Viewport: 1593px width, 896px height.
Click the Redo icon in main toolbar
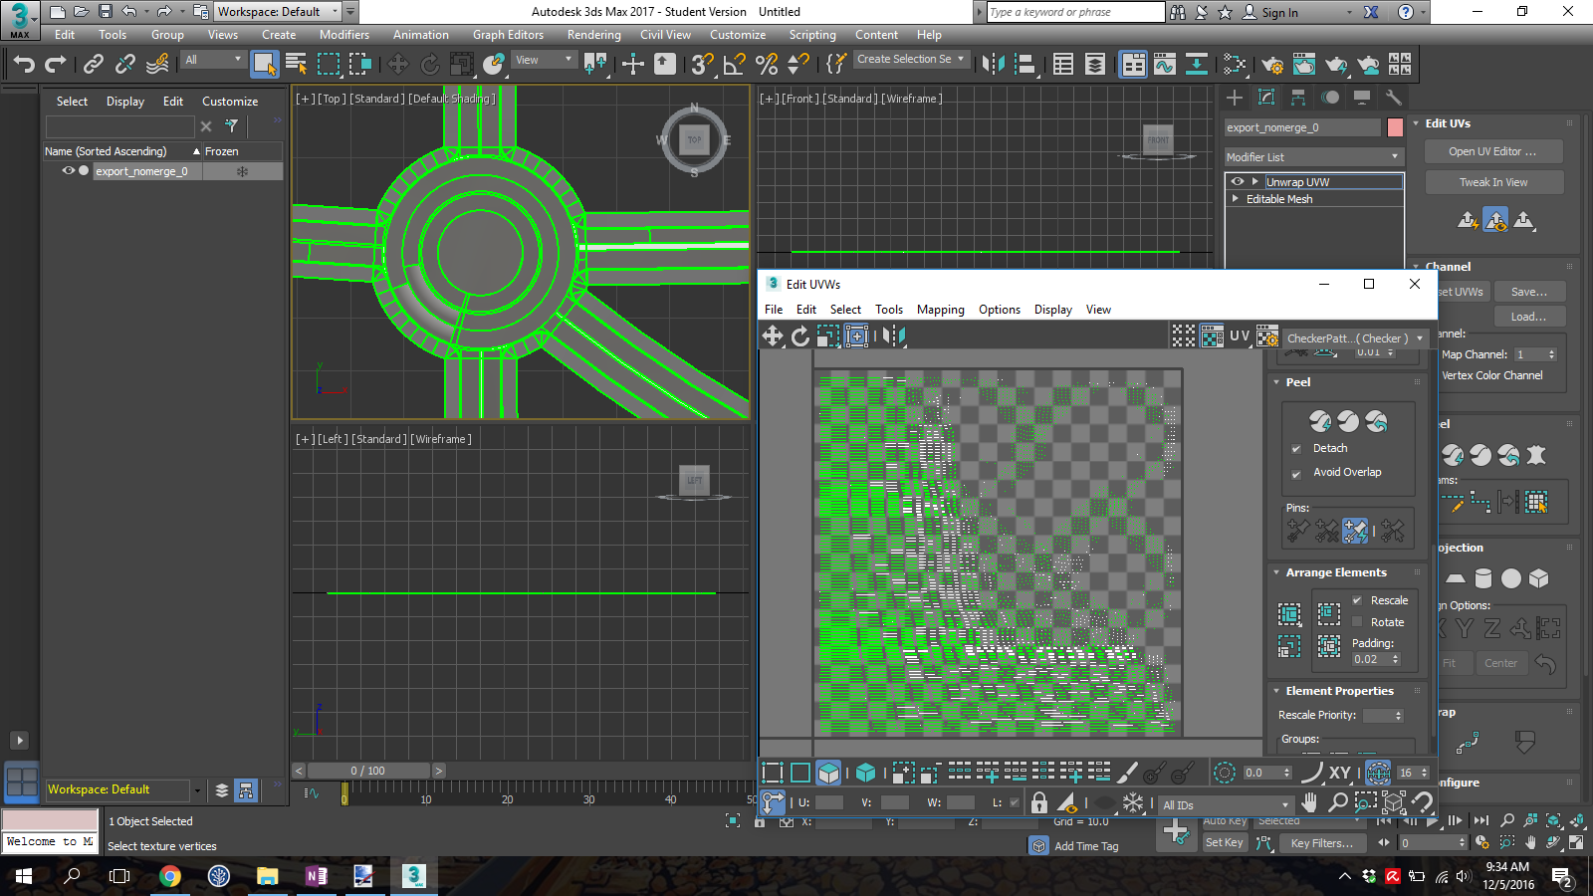pos(56,65)
